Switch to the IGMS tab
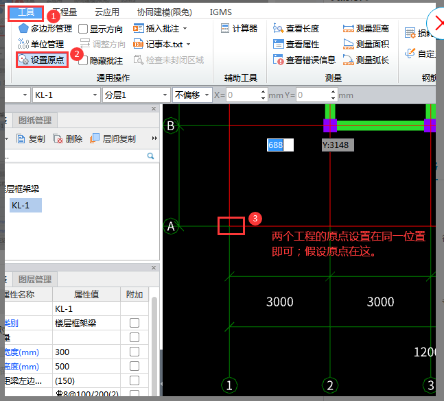Viewport: 444px width, 401px height. pos(220,12)
